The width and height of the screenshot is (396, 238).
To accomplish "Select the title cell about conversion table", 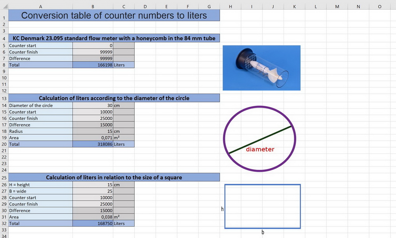I will click(x=114, y=16).
